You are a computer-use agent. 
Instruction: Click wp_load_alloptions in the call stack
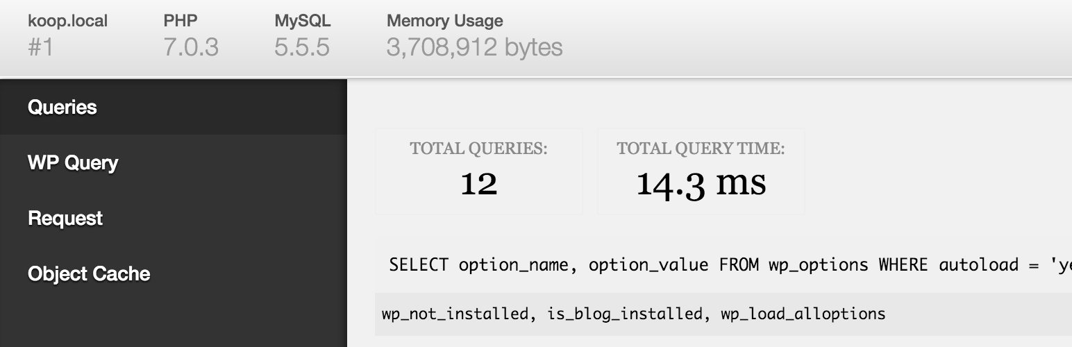pyautogui.click(x=803, y=314)
